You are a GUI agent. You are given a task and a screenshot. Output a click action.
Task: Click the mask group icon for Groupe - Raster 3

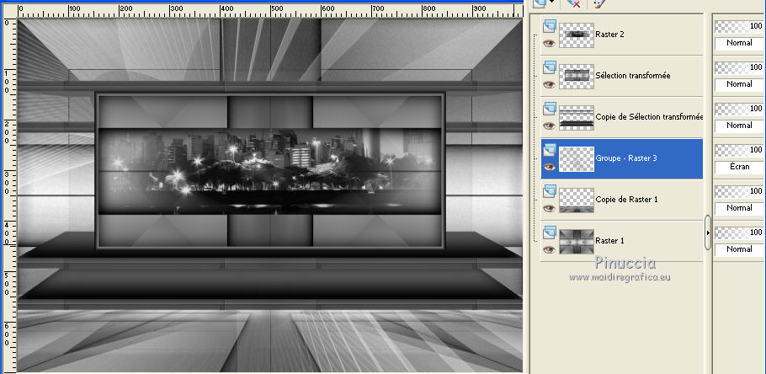(x=550, y=150)
